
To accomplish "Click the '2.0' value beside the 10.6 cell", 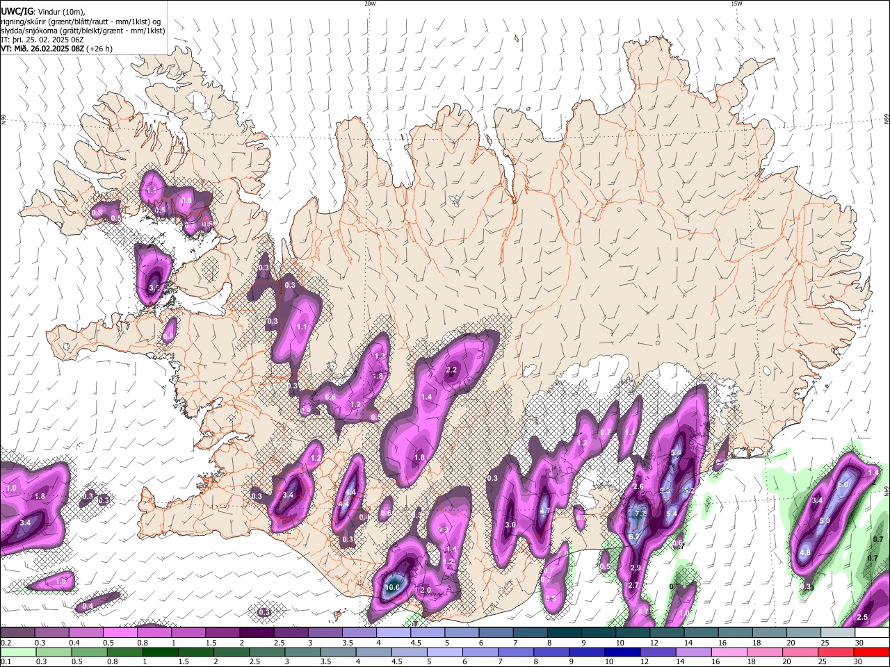I will pos(426,590).
